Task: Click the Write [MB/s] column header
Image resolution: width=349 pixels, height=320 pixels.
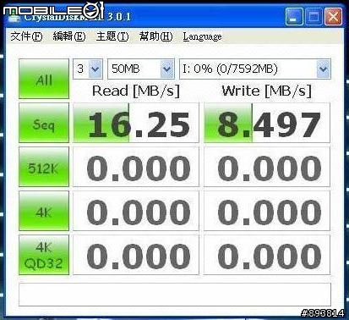Action: pyautogui.click(x=267, y=91)
